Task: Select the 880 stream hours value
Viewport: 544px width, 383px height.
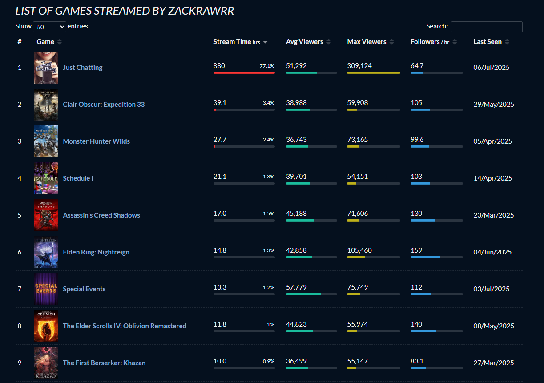Action: click(x=219, y=66)
